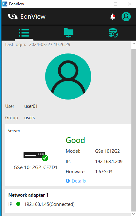Select the list overview tab icon
This screenshot has width=136, height=216.
click(x=24, y=33)
